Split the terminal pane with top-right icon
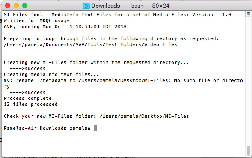The width and height of the screenshot is (252, 158). [249, 14]
